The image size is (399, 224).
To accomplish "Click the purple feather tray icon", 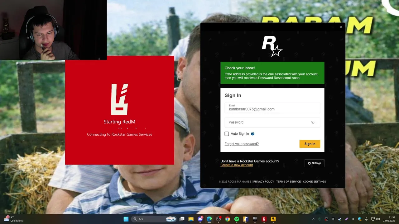I will [346, 219].
